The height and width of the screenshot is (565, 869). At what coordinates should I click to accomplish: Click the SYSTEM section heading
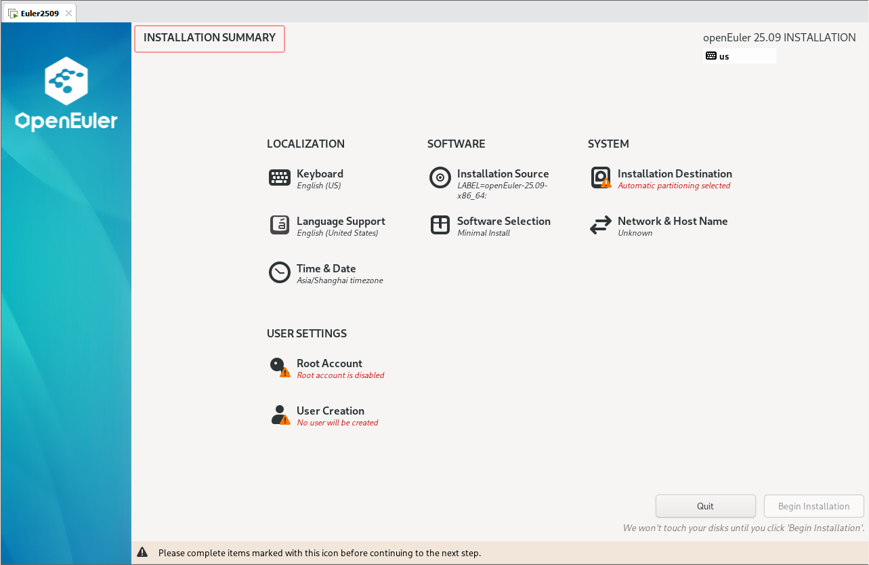(608, 144)
